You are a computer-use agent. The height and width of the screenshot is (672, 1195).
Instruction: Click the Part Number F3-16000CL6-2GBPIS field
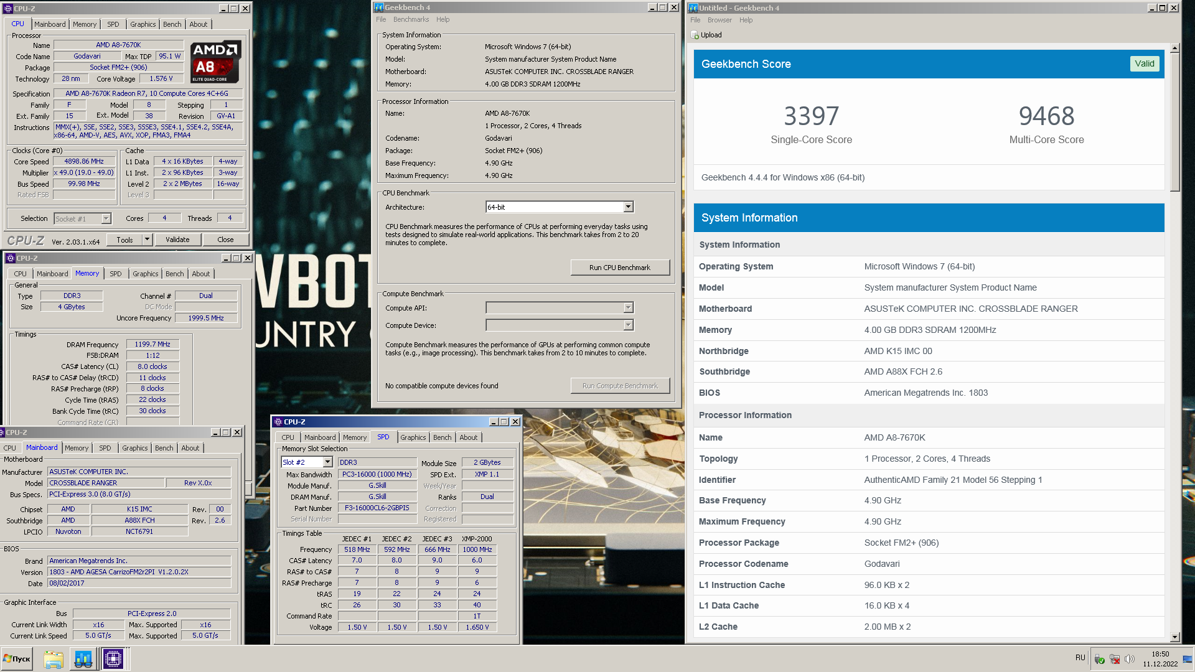377,508
